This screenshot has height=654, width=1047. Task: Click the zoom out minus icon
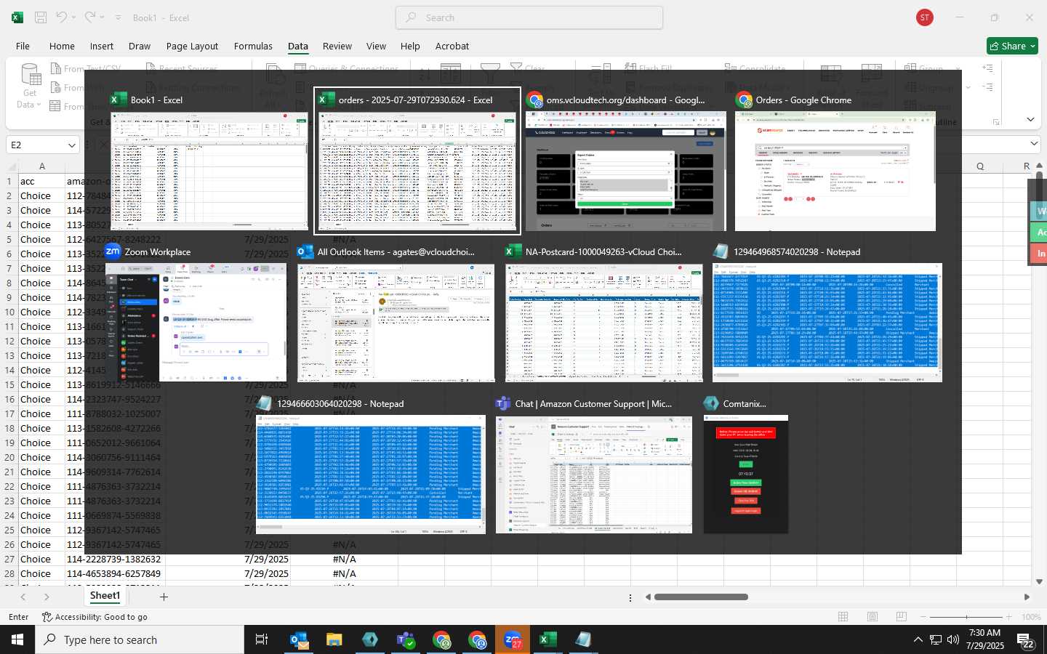pyautogui.click(x=923, y=617)
